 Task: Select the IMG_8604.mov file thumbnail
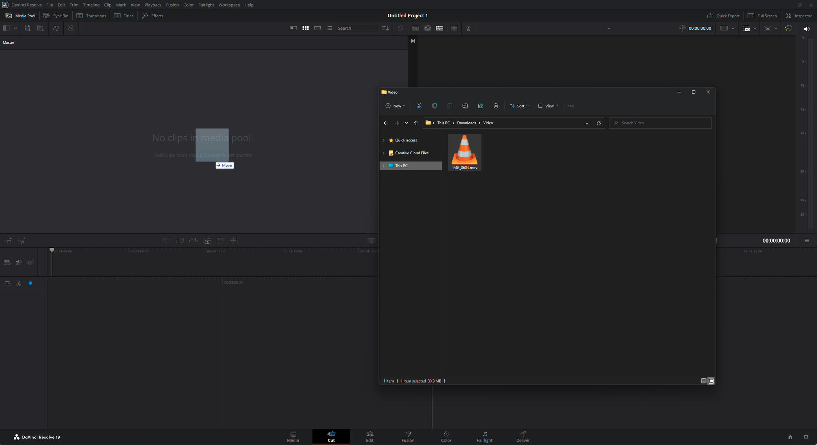coord(464,152)
